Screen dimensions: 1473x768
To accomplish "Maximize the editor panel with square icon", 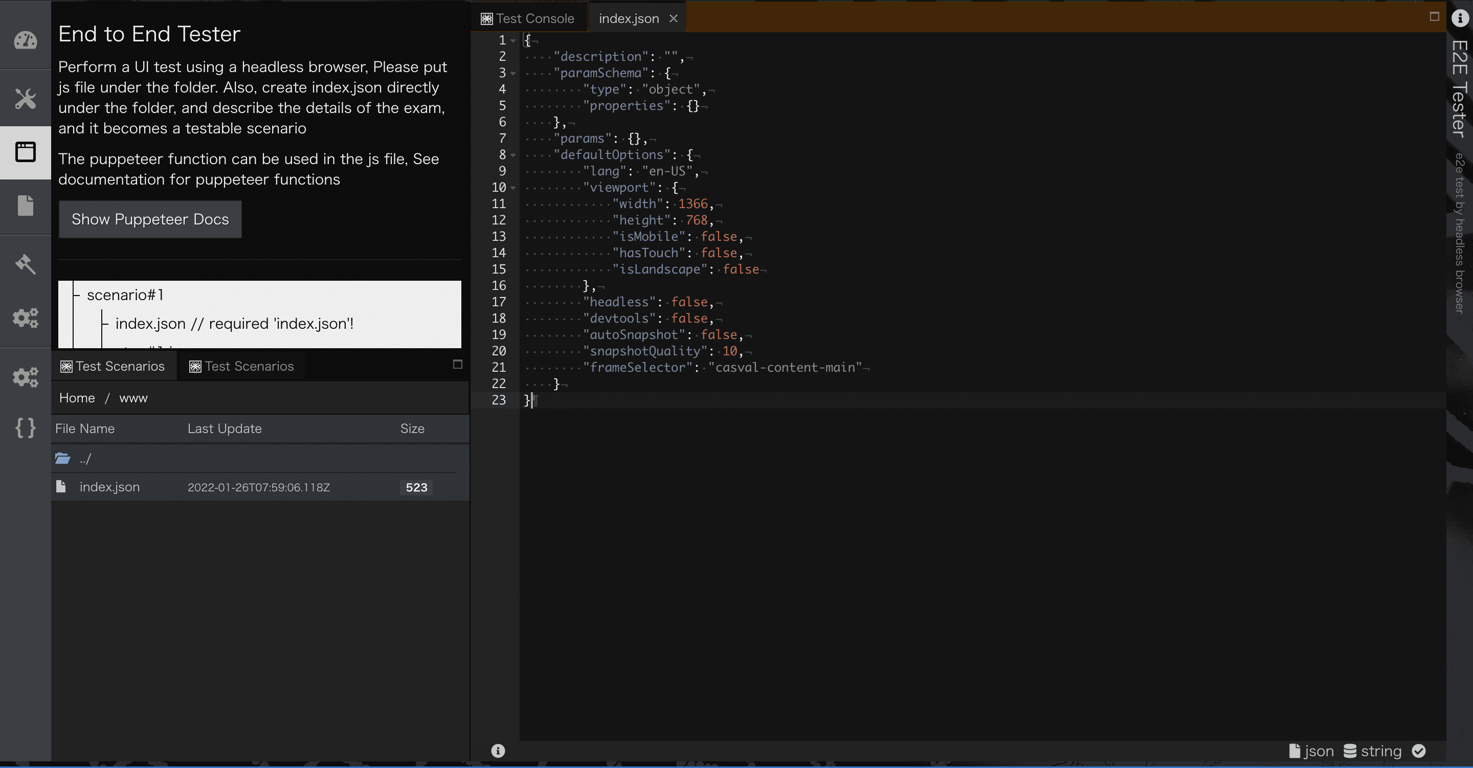I will (x=1434, y=16).
